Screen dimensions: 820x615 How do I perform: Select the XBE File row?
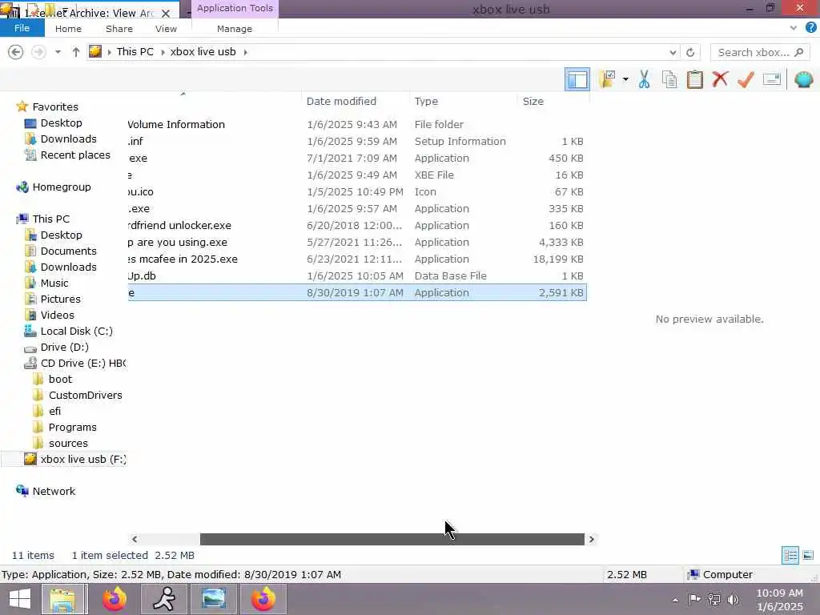click(357, 175)
